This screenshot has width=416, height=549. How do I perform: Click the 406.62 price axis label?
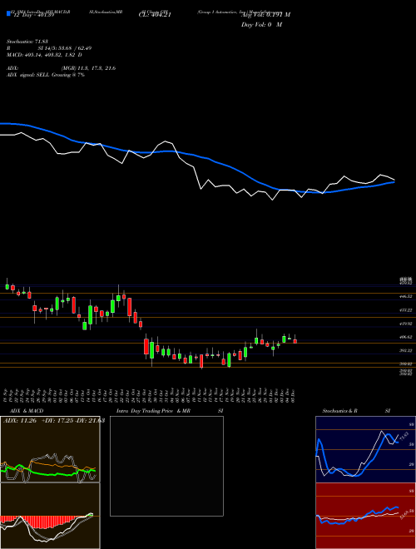[x=406, y=337]
